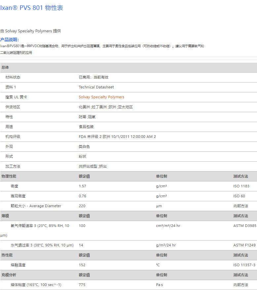The width and height of the screenshot is (257, 290).
Task: Click the 薄膜 section header
Action: click(5, 216)
